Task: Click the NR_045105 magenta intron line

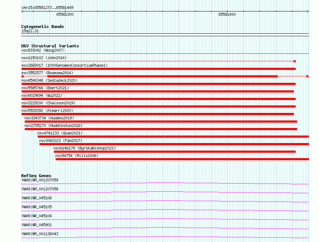Action: point(165,210)
